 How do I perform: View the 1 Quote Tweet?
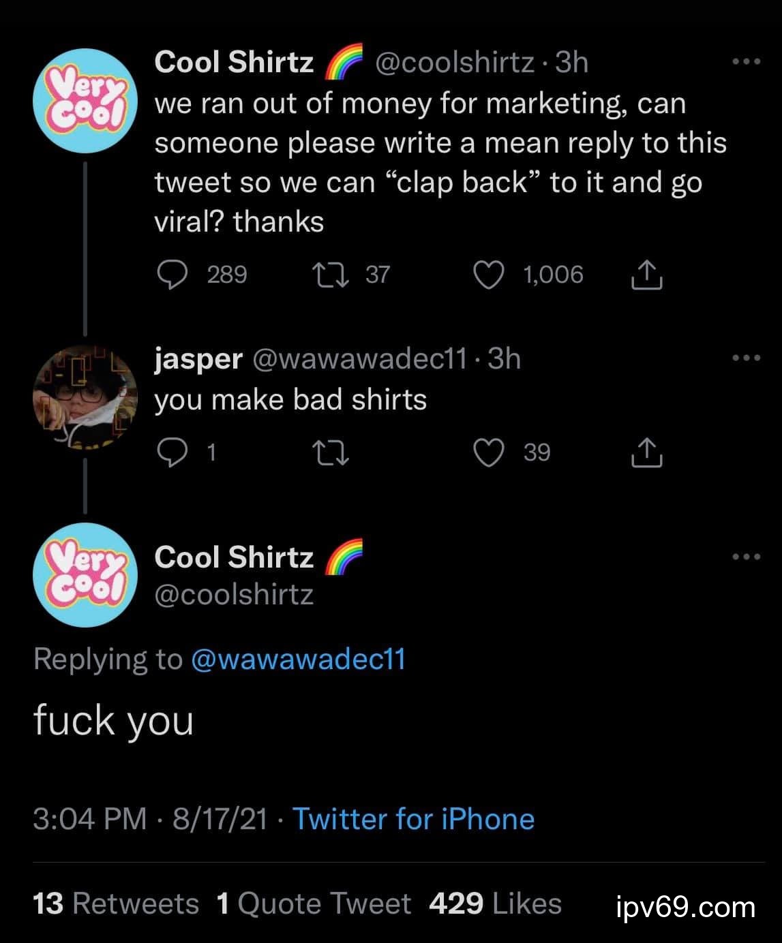[x=314, y=904]
